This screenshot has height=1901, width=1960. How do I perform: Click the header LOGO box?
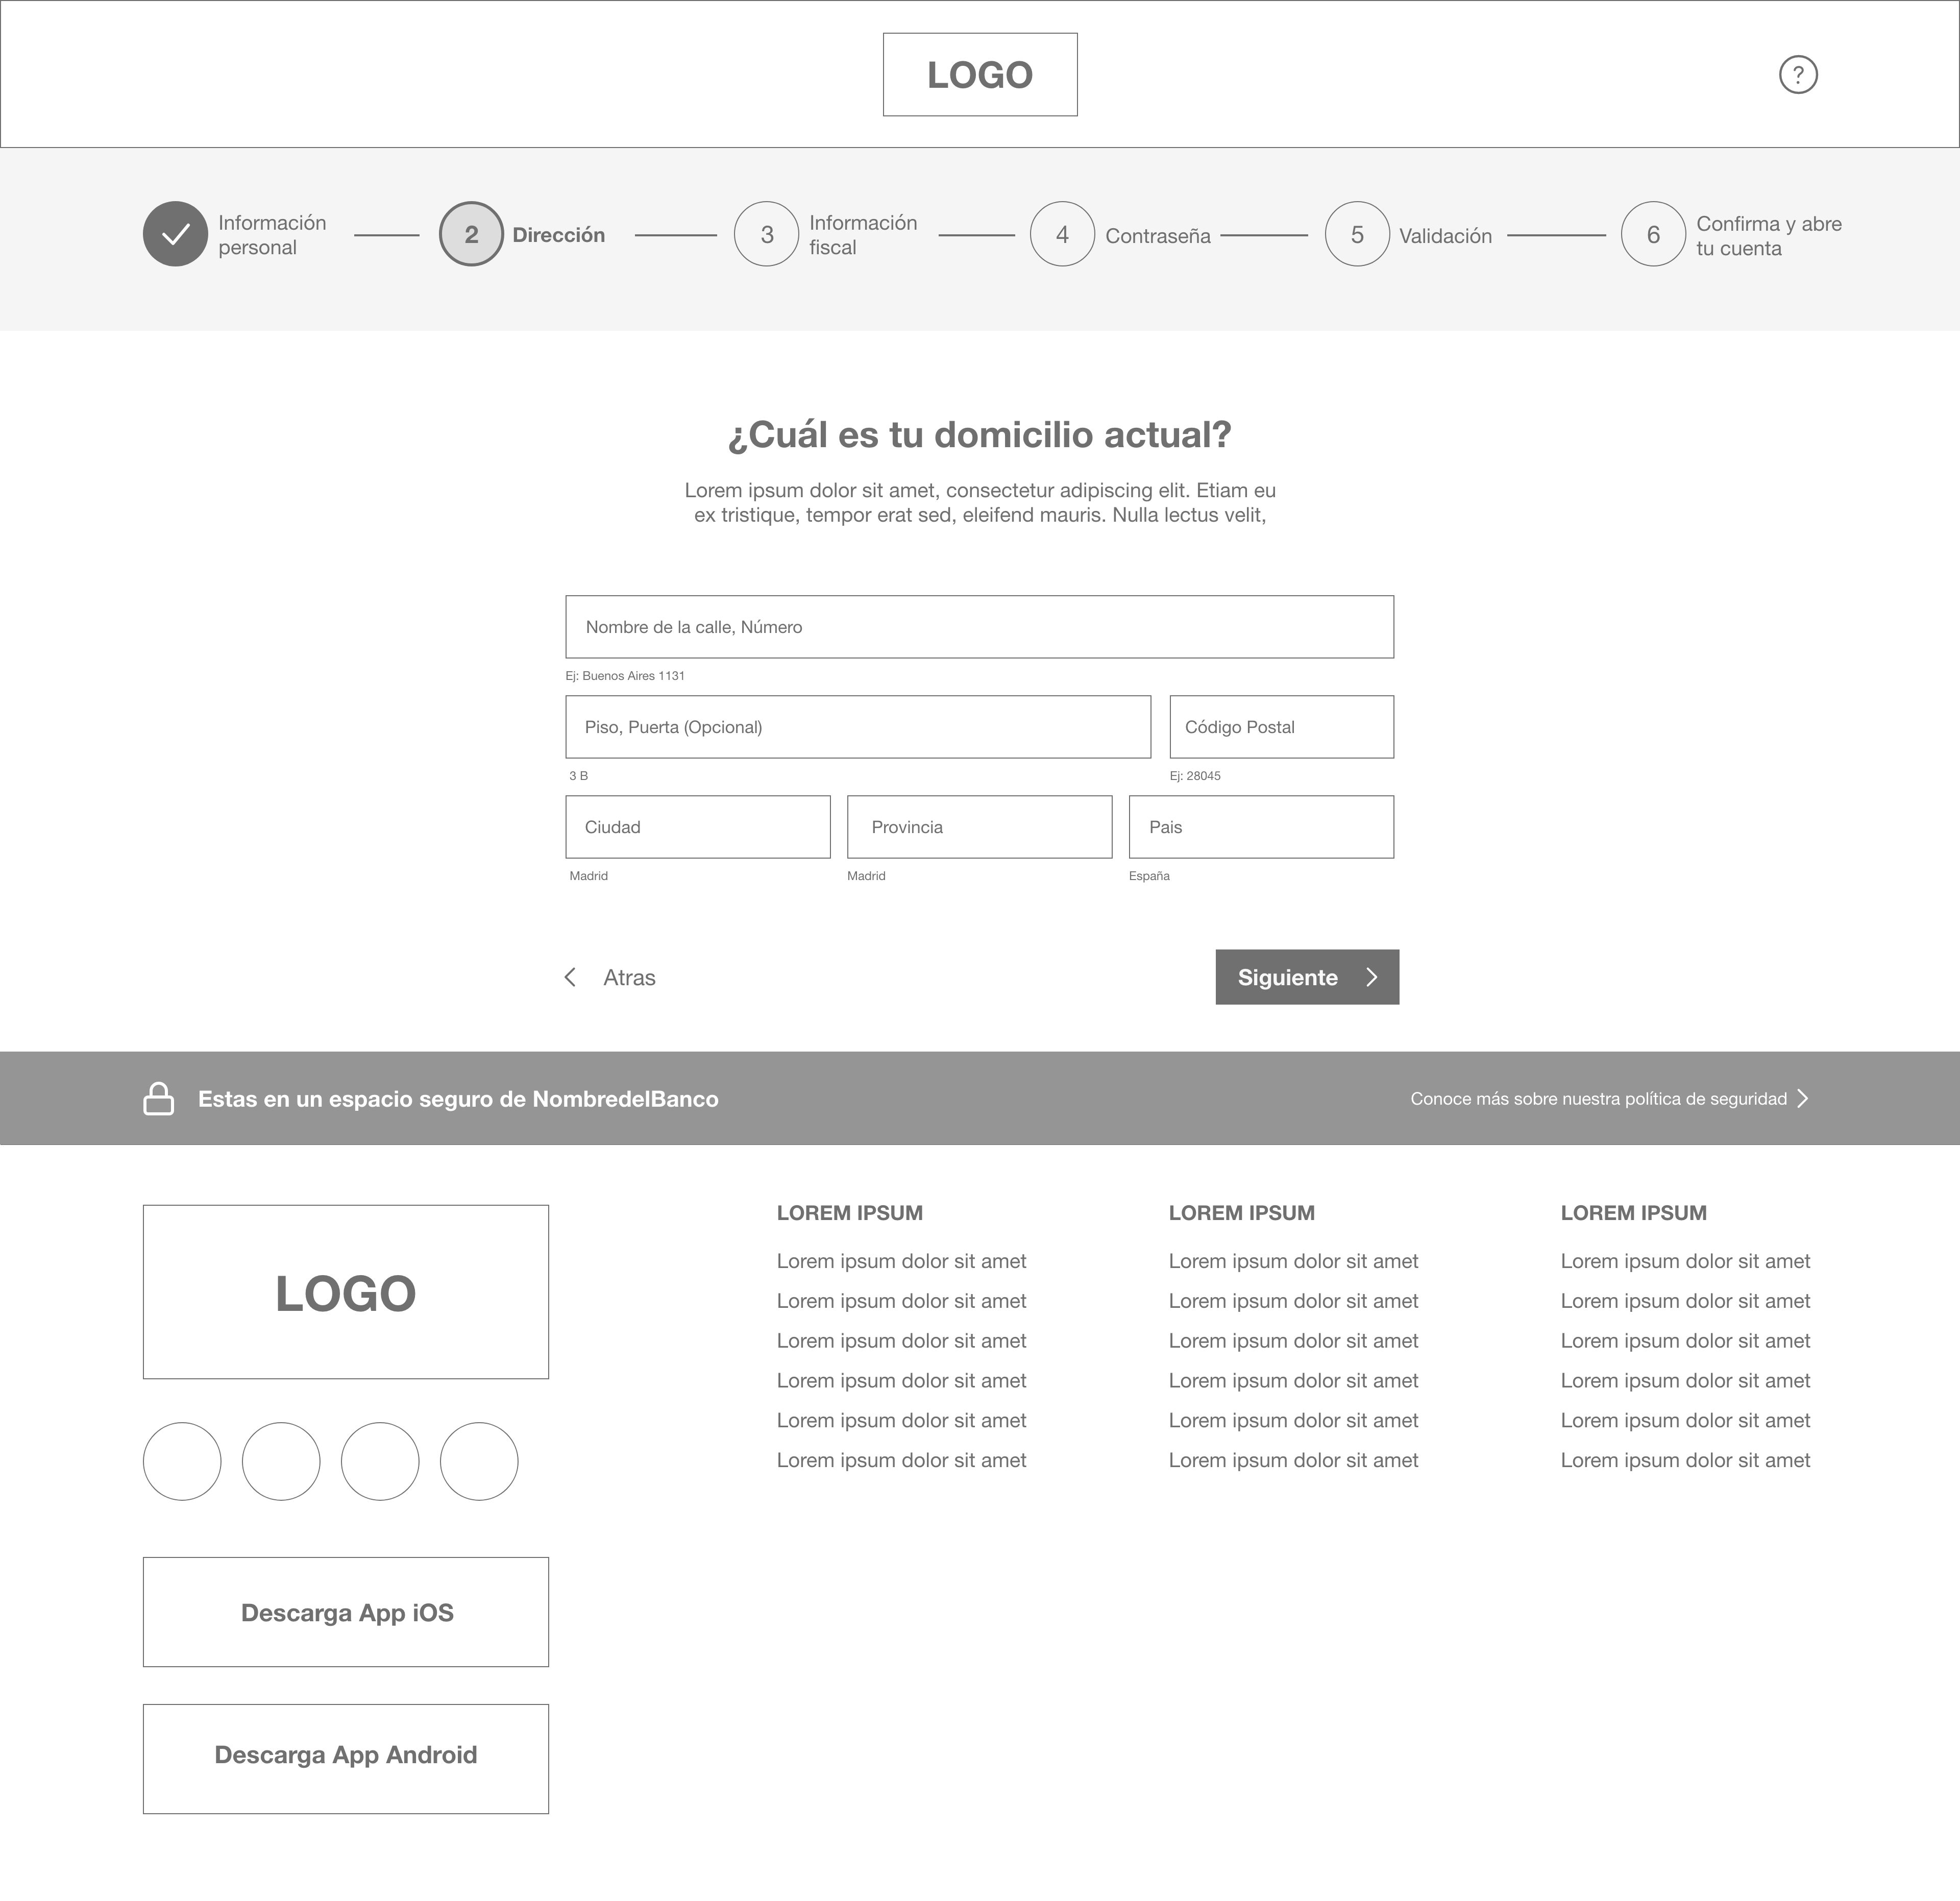click(x=980, y=75)
